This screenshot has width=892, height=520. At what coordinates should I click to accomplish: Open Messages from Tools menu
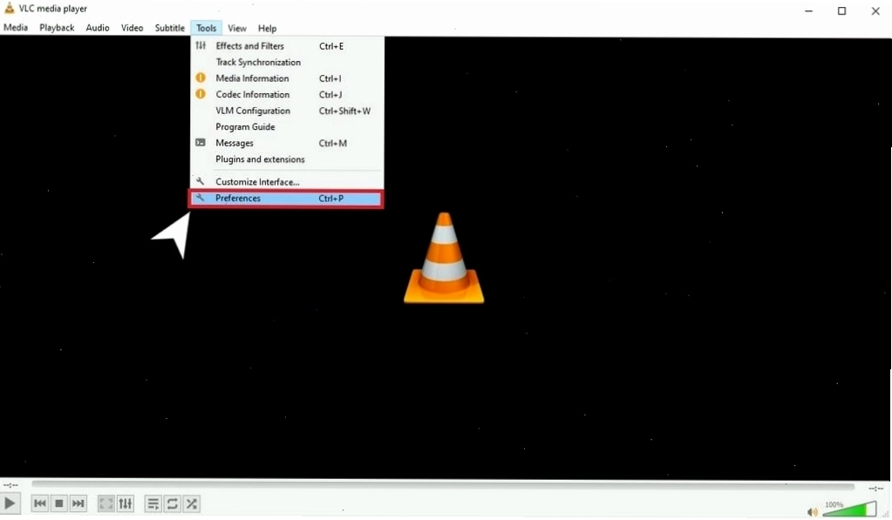click(287, 143)
